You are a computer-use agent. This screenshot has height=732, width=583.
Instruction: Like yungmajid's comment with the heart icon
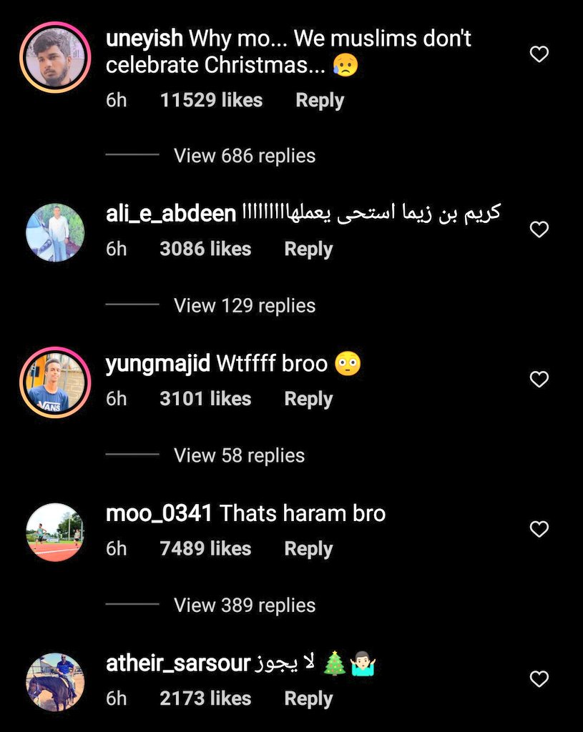(x=539, y=379)
